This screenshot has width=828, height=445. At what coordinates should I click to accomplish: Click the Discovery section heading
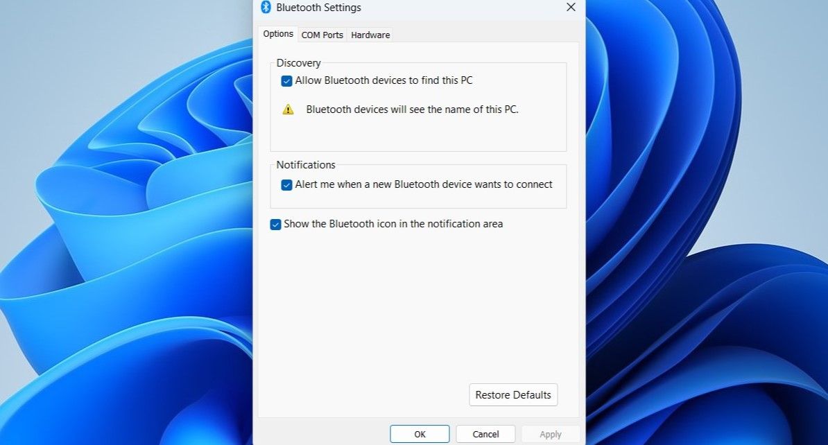coord(298,62)
